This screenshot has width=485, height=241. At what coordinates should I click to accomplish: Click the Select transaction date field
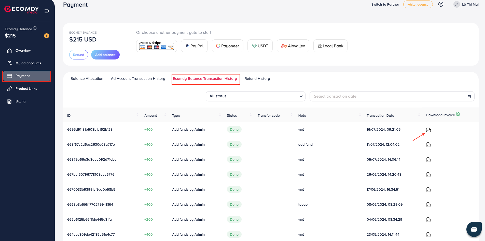(392, 96)
